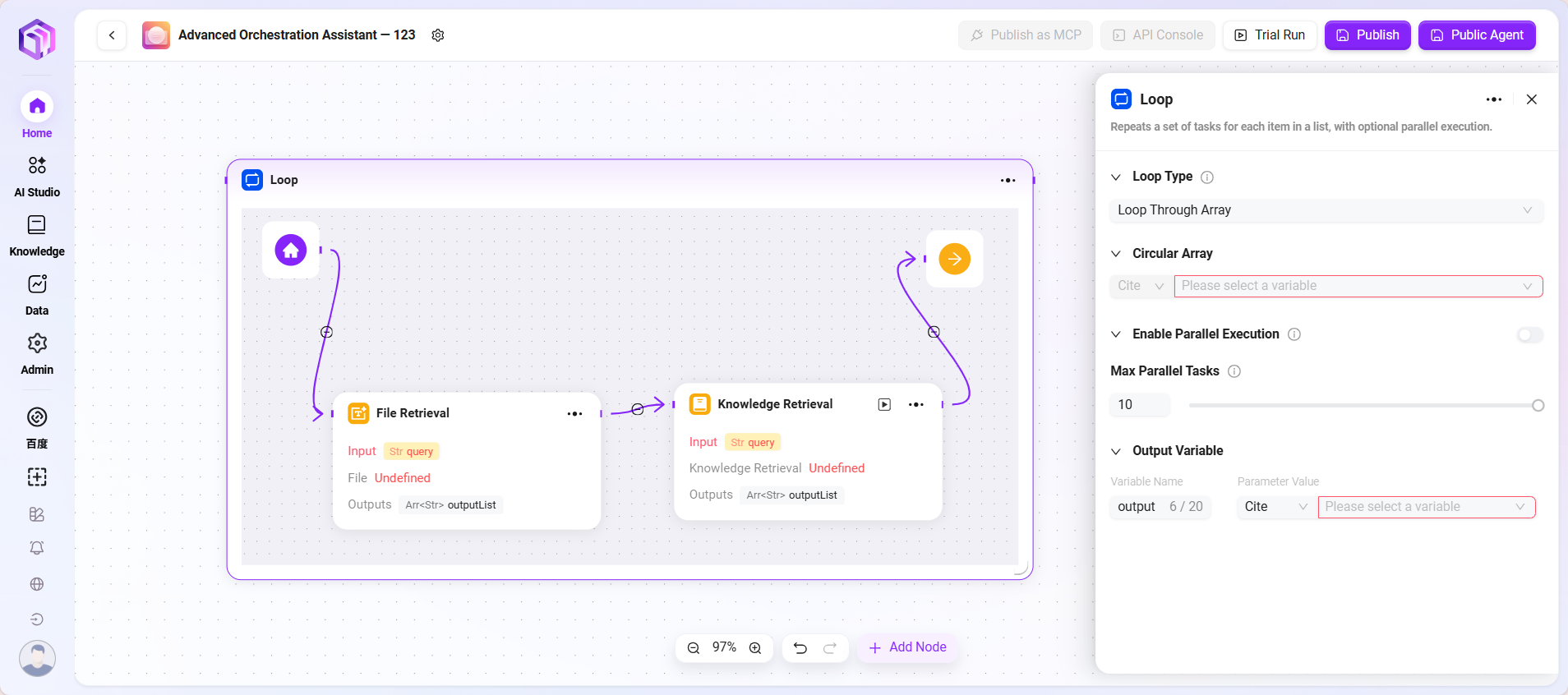Undo the last canvas action
1568x695 pixels.
[x=800, y=648]
